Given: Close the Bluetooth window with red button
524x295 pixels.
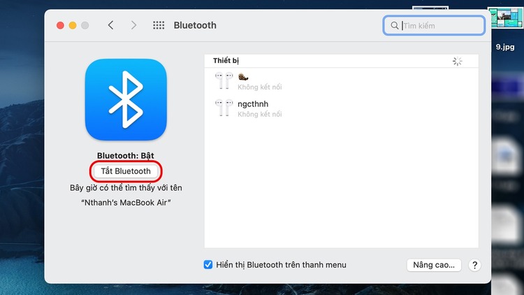Looking at the screenshot, I should tap(60, 25).
